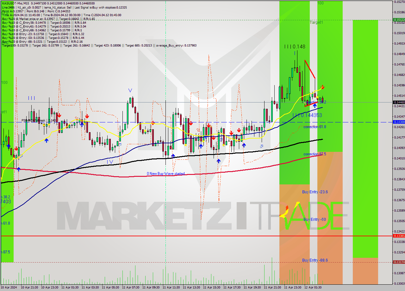Click the 'Buy Entry -23.6' label
Viewport: 405px width, 291px height.
(x=315, y=192)
